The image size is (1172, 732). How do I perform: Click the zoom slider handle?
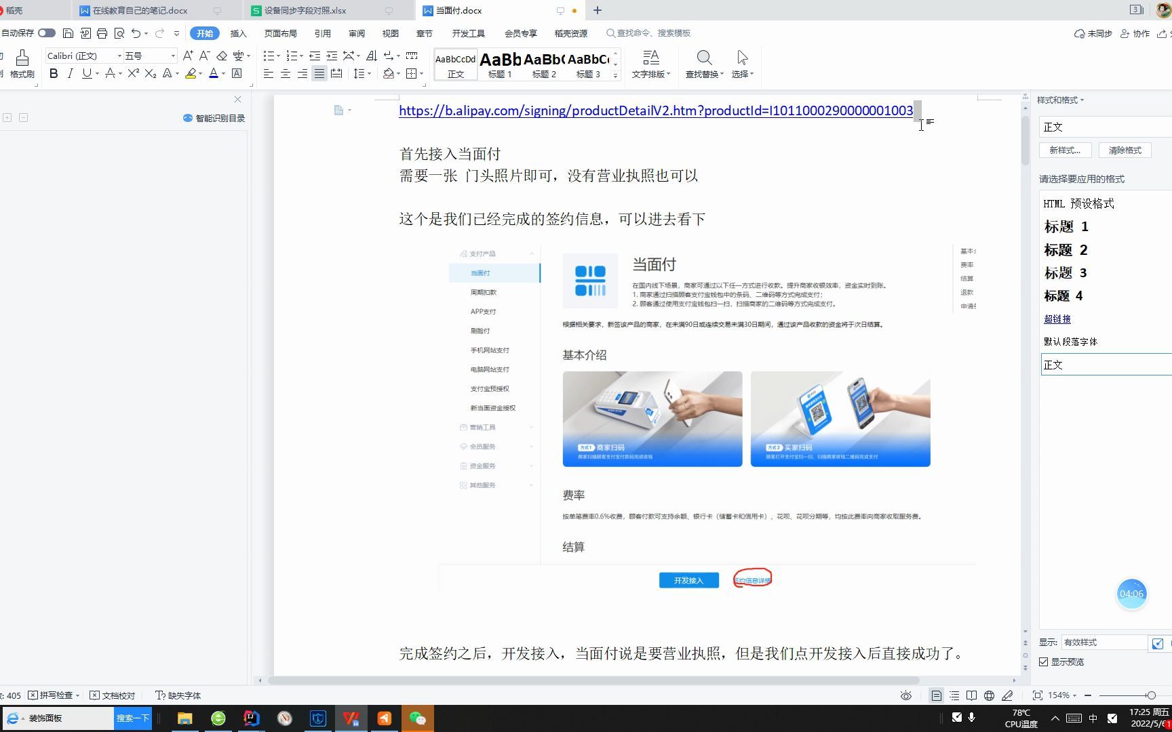(1151, 695)
